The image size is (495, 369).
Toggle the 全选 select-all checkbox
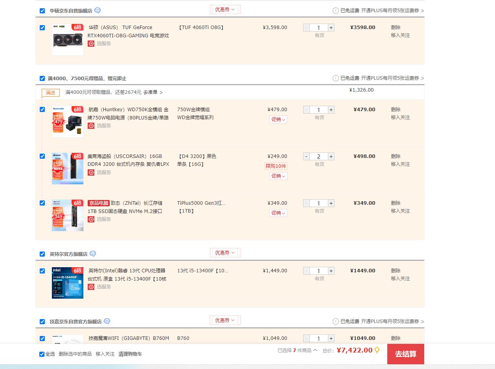tap(42, 354)
